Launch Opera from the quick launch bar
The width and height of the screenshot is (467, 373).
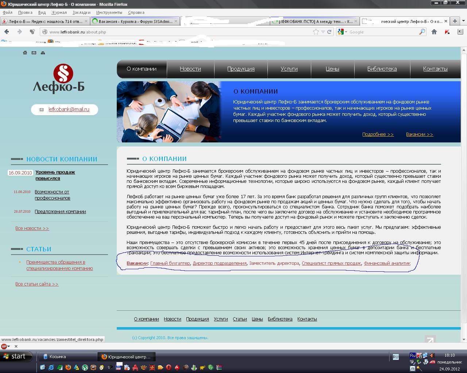(x=169, y=368)
